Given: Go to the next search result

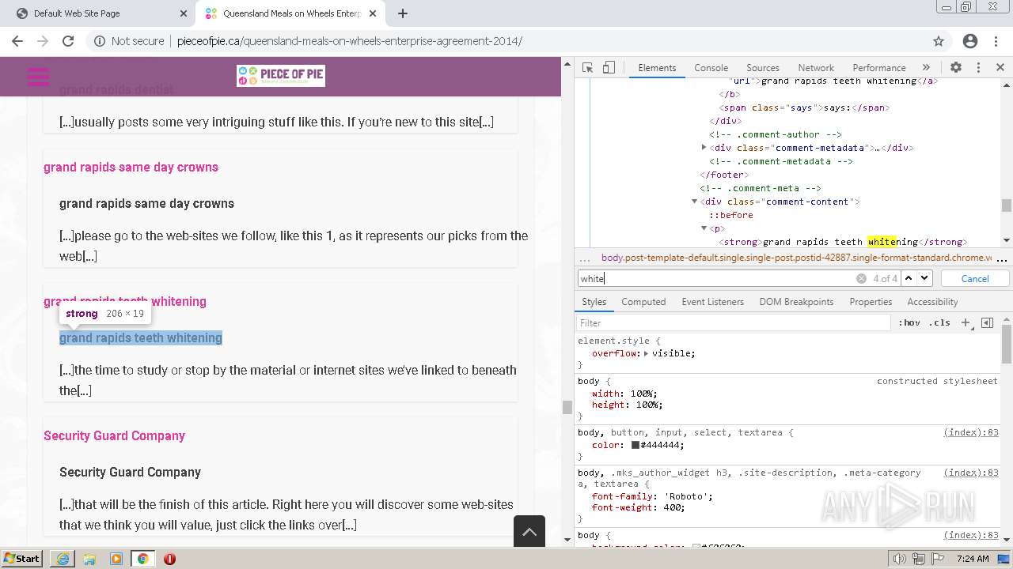Looking at the screenshot, I should 924,278.
